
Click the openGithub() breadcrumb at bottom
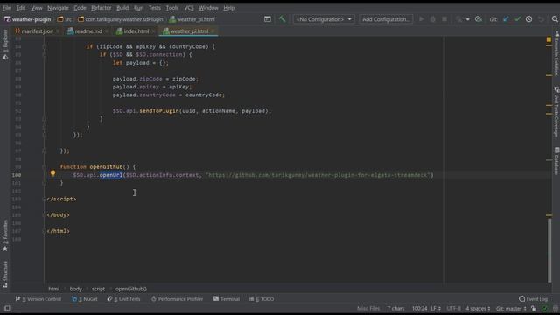(130, 289)
